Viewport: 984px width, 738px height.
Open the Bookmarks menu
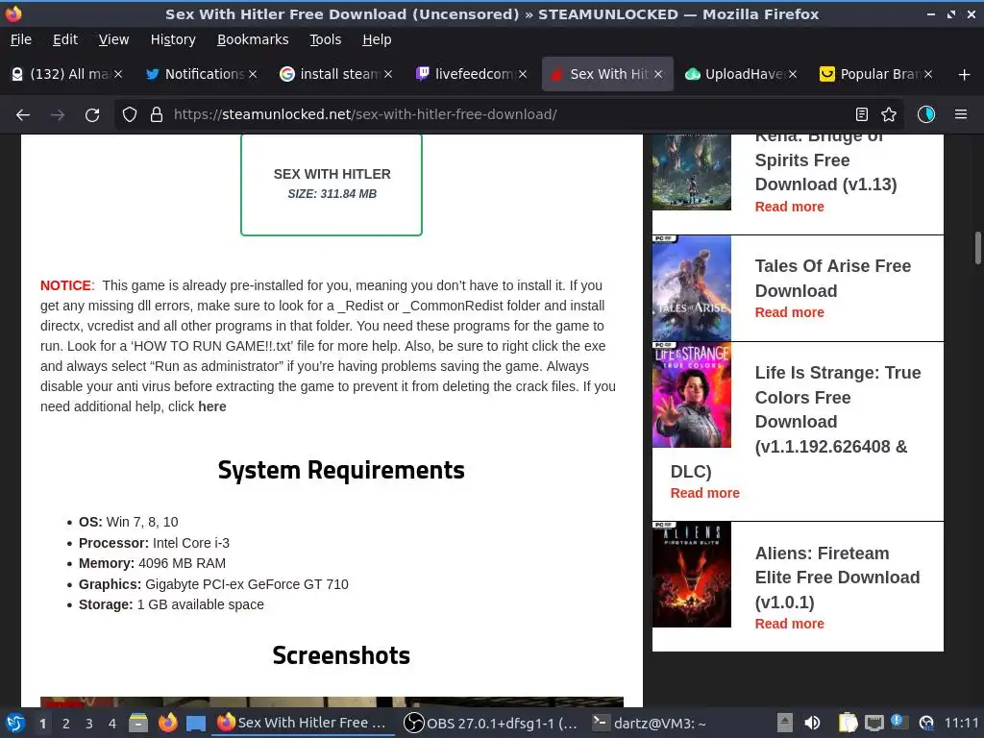253,39
